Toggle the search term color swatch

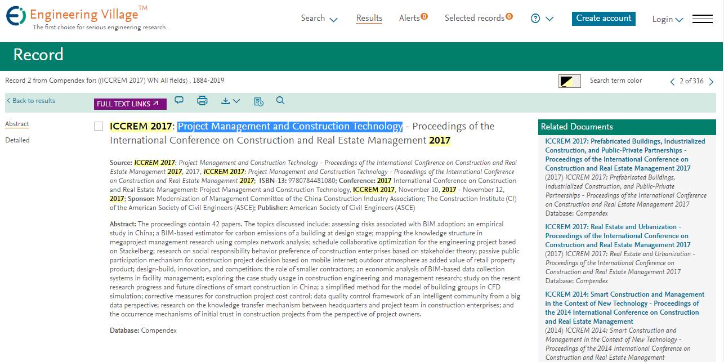point(570,81)
